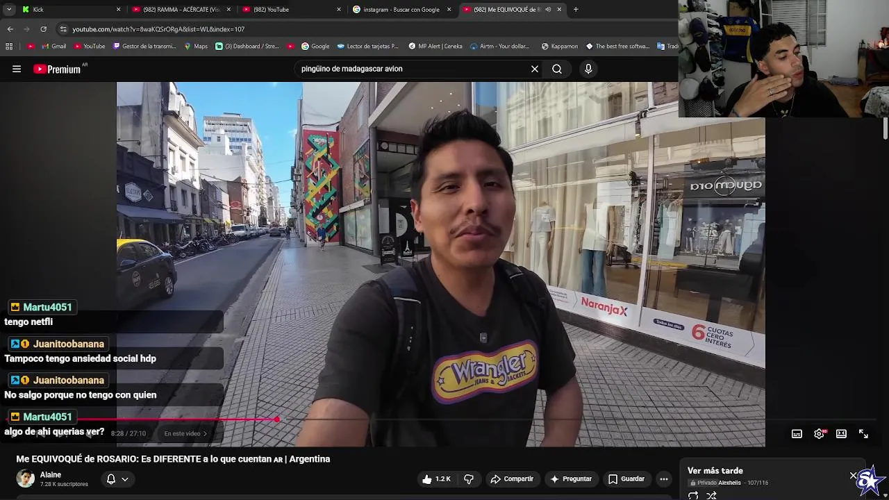
Task: Toggle theater mode in player
Action: [x=842, y=433]
